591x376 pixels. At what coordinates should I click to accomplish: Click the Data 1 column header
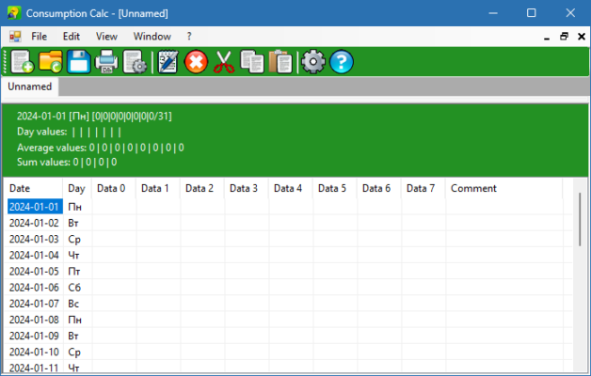(158, 188)
